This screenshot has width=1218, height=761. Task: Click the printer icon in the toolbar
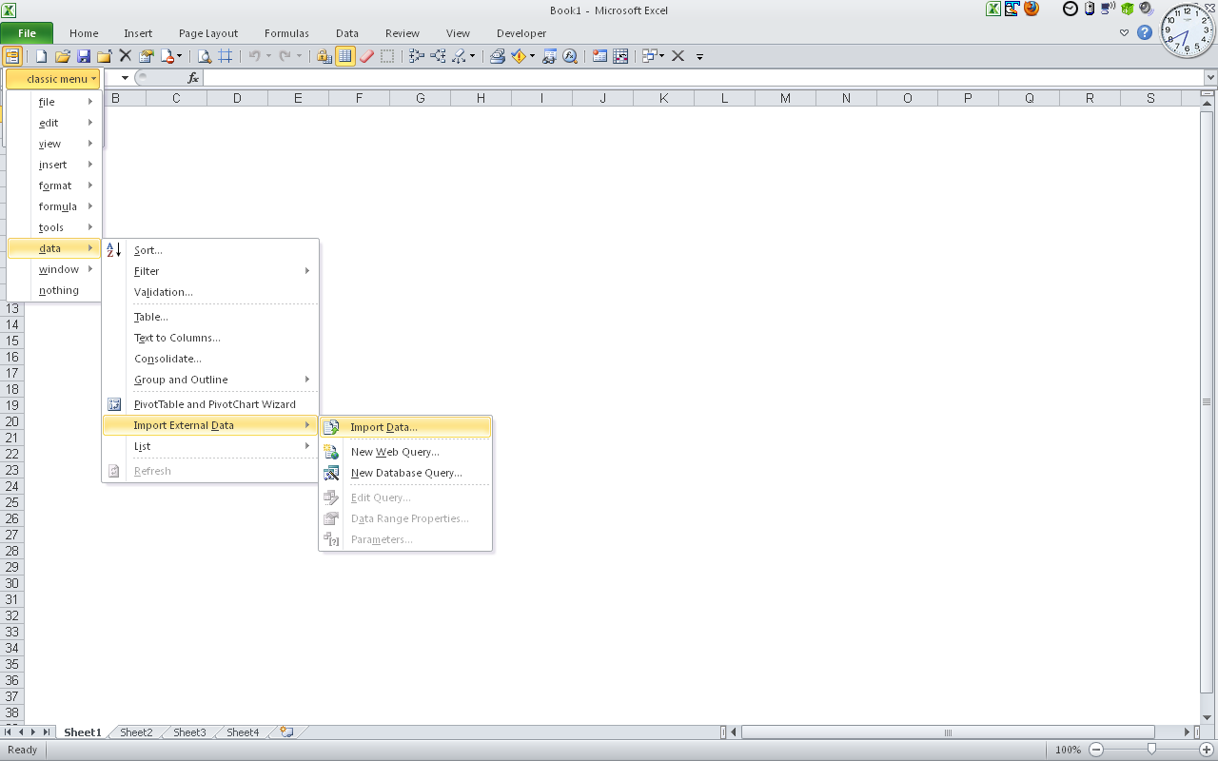498,56
